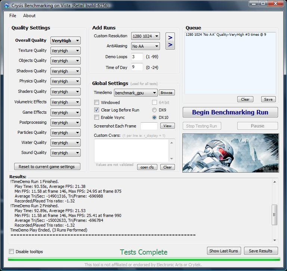Save the Queue
The height and width of the screenshot is (271, 287).
(x=268, y=100)
